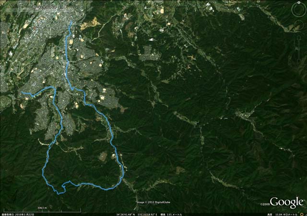The width and height of the screenshot is (307, 216).
Task: Click the compass North marker on look ring
Action: point(299,3)
